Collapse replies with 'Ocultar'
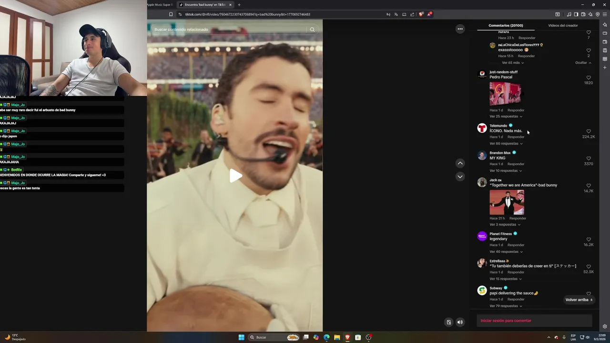 coord(583,63)
